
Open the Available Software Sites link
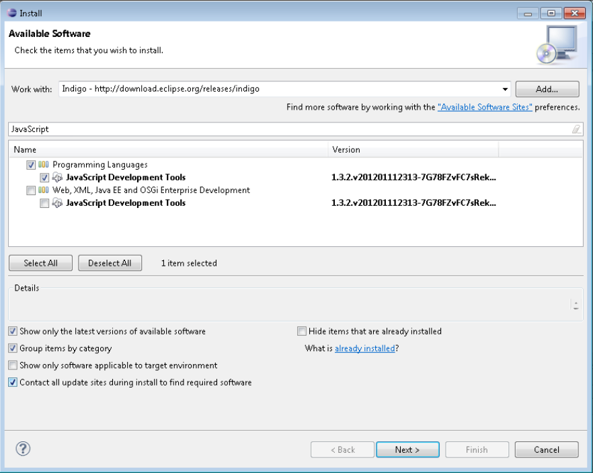[x=485, y=108]
